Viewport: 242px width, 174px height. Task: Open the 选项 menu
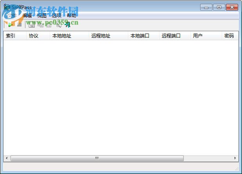click(x=56, y=15)
